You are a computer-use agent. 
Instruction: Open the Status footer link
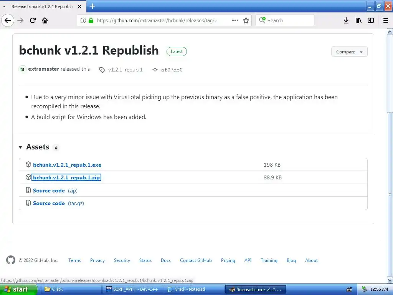point(145,260)
